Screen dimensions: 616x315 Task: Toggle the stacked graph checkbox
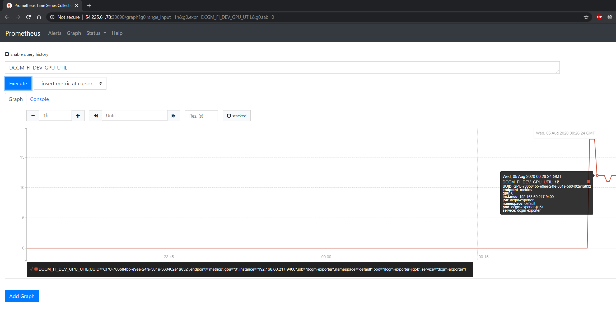[229, 116]
